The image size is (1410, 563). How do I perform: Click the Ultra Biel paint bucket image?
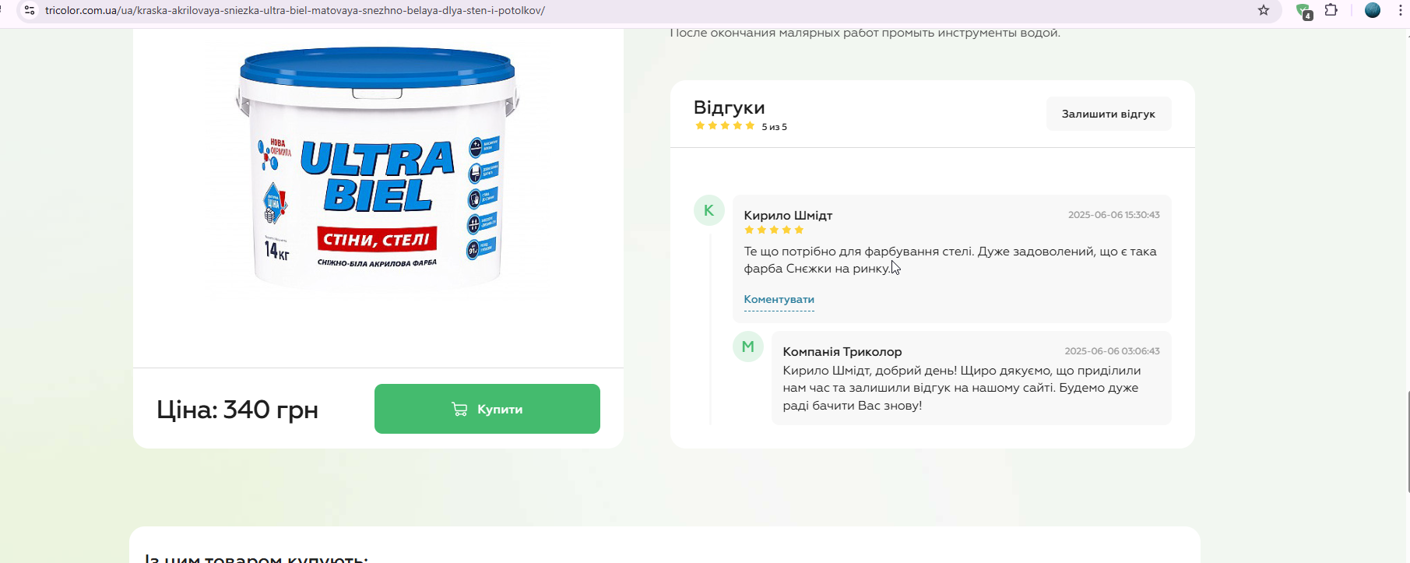click(x=378, y=167)
